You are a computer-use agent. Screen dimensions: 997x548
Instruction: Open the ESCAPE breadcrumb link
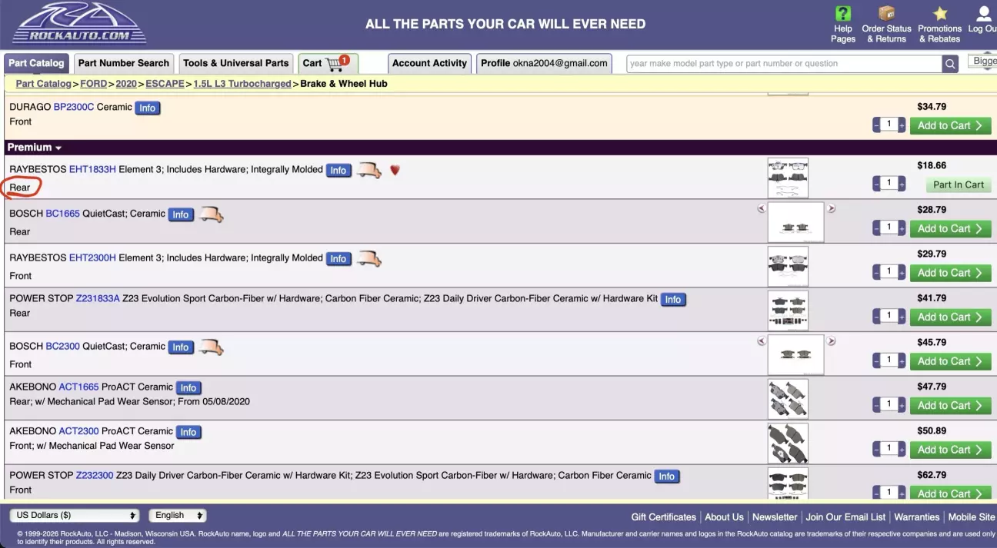tap(165, 84)
